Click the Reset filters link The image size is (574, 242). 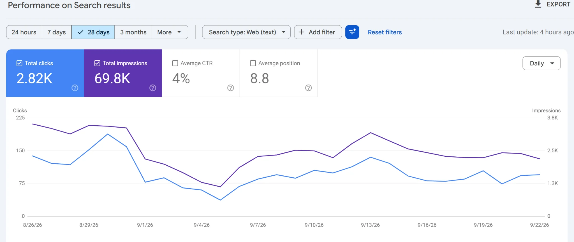385,32
